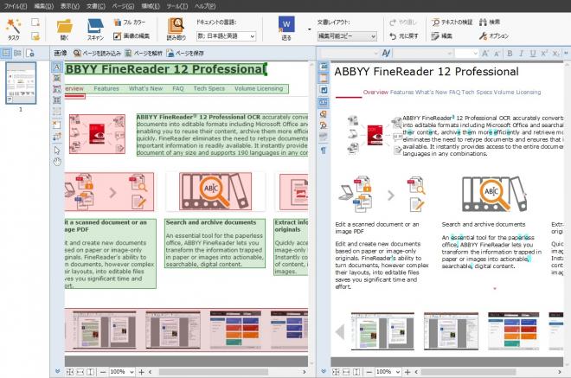571x378 pixels.
Task: Increase font size with larger A button
Action: coord(485,53)
